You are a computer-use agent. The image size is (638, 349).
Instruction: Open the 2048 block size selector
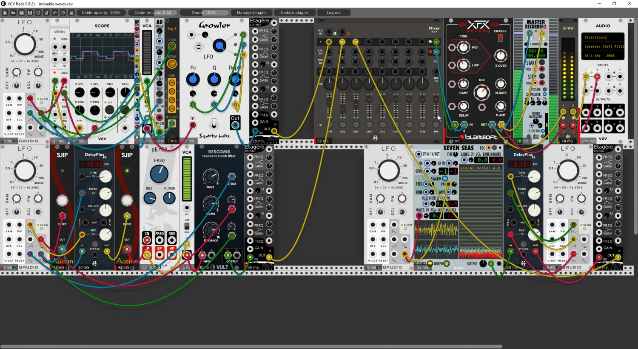pyautogui.click(x=613, y=56)
